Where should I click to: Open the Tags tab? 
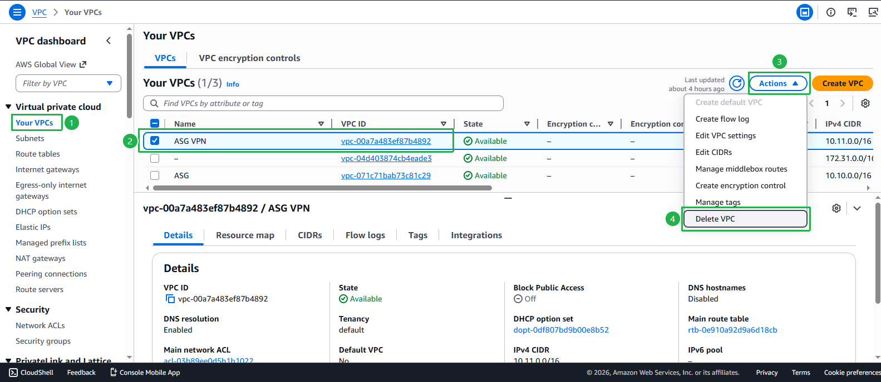(418, 235)
